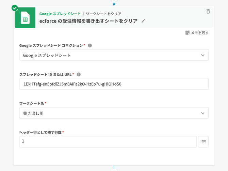
Task: Expand the worksheet name chevron arrow
Action: tap(202, 113)
